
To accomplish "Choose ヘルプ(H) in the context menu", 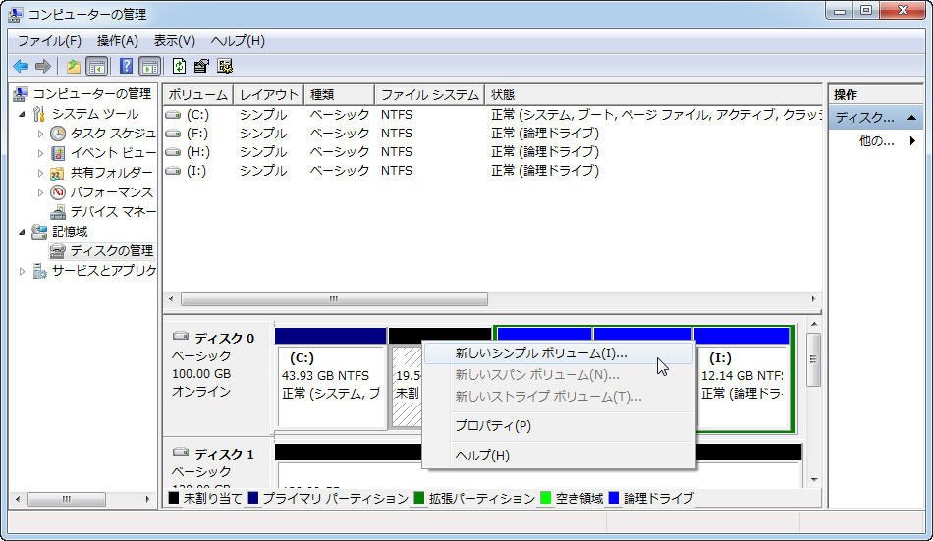I will click(x=558, y=455).
